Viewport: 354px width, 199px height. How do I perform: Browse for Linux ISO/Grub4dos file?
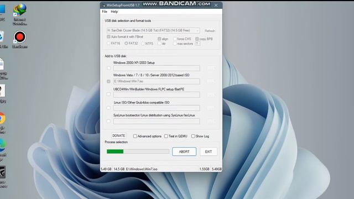[211, 108]
